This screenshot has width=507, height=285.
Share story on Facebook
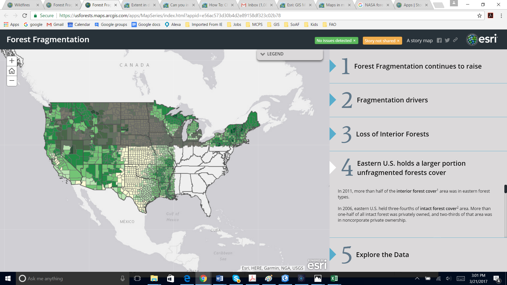click(439, 40)
